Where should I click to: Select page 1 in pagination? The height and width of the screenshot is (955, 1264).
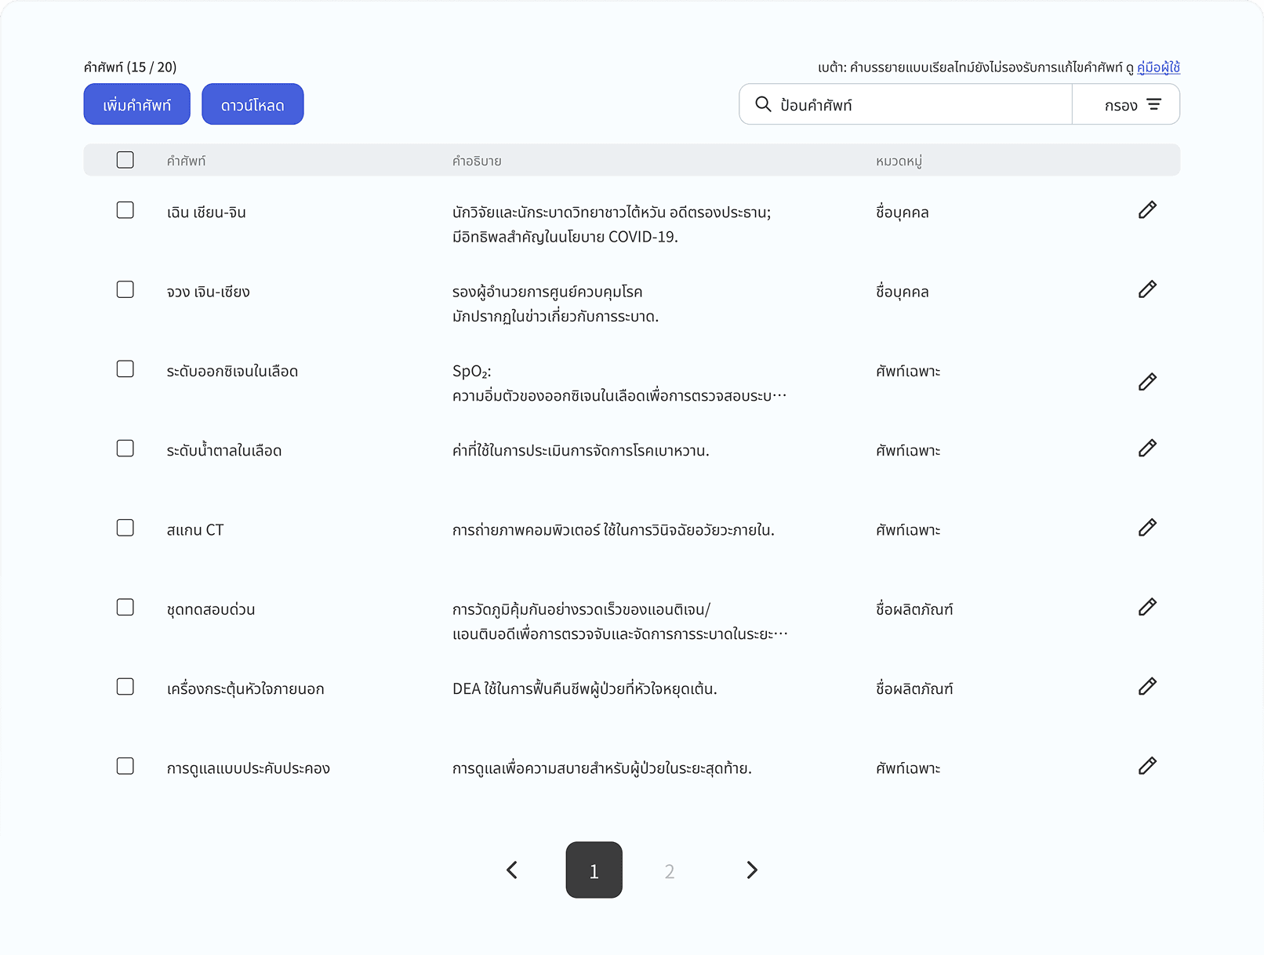pos(594,870)
